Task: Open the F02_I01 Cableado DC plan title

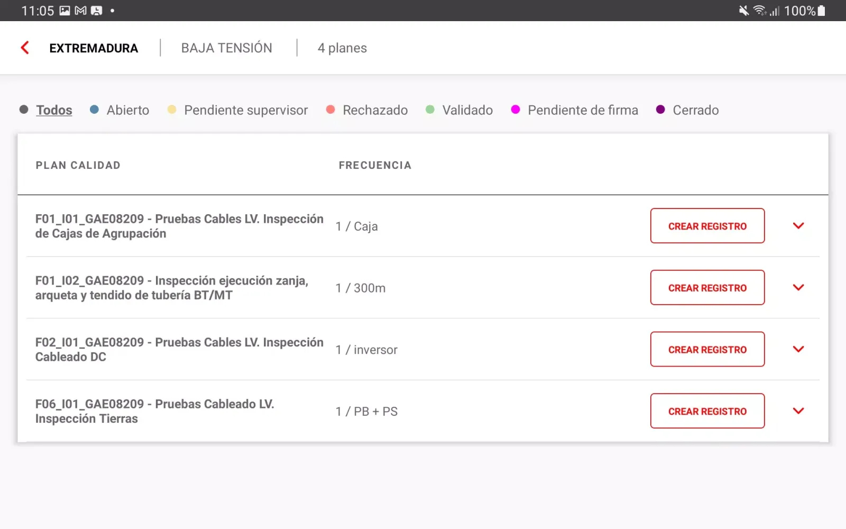Action: [179, 349]
